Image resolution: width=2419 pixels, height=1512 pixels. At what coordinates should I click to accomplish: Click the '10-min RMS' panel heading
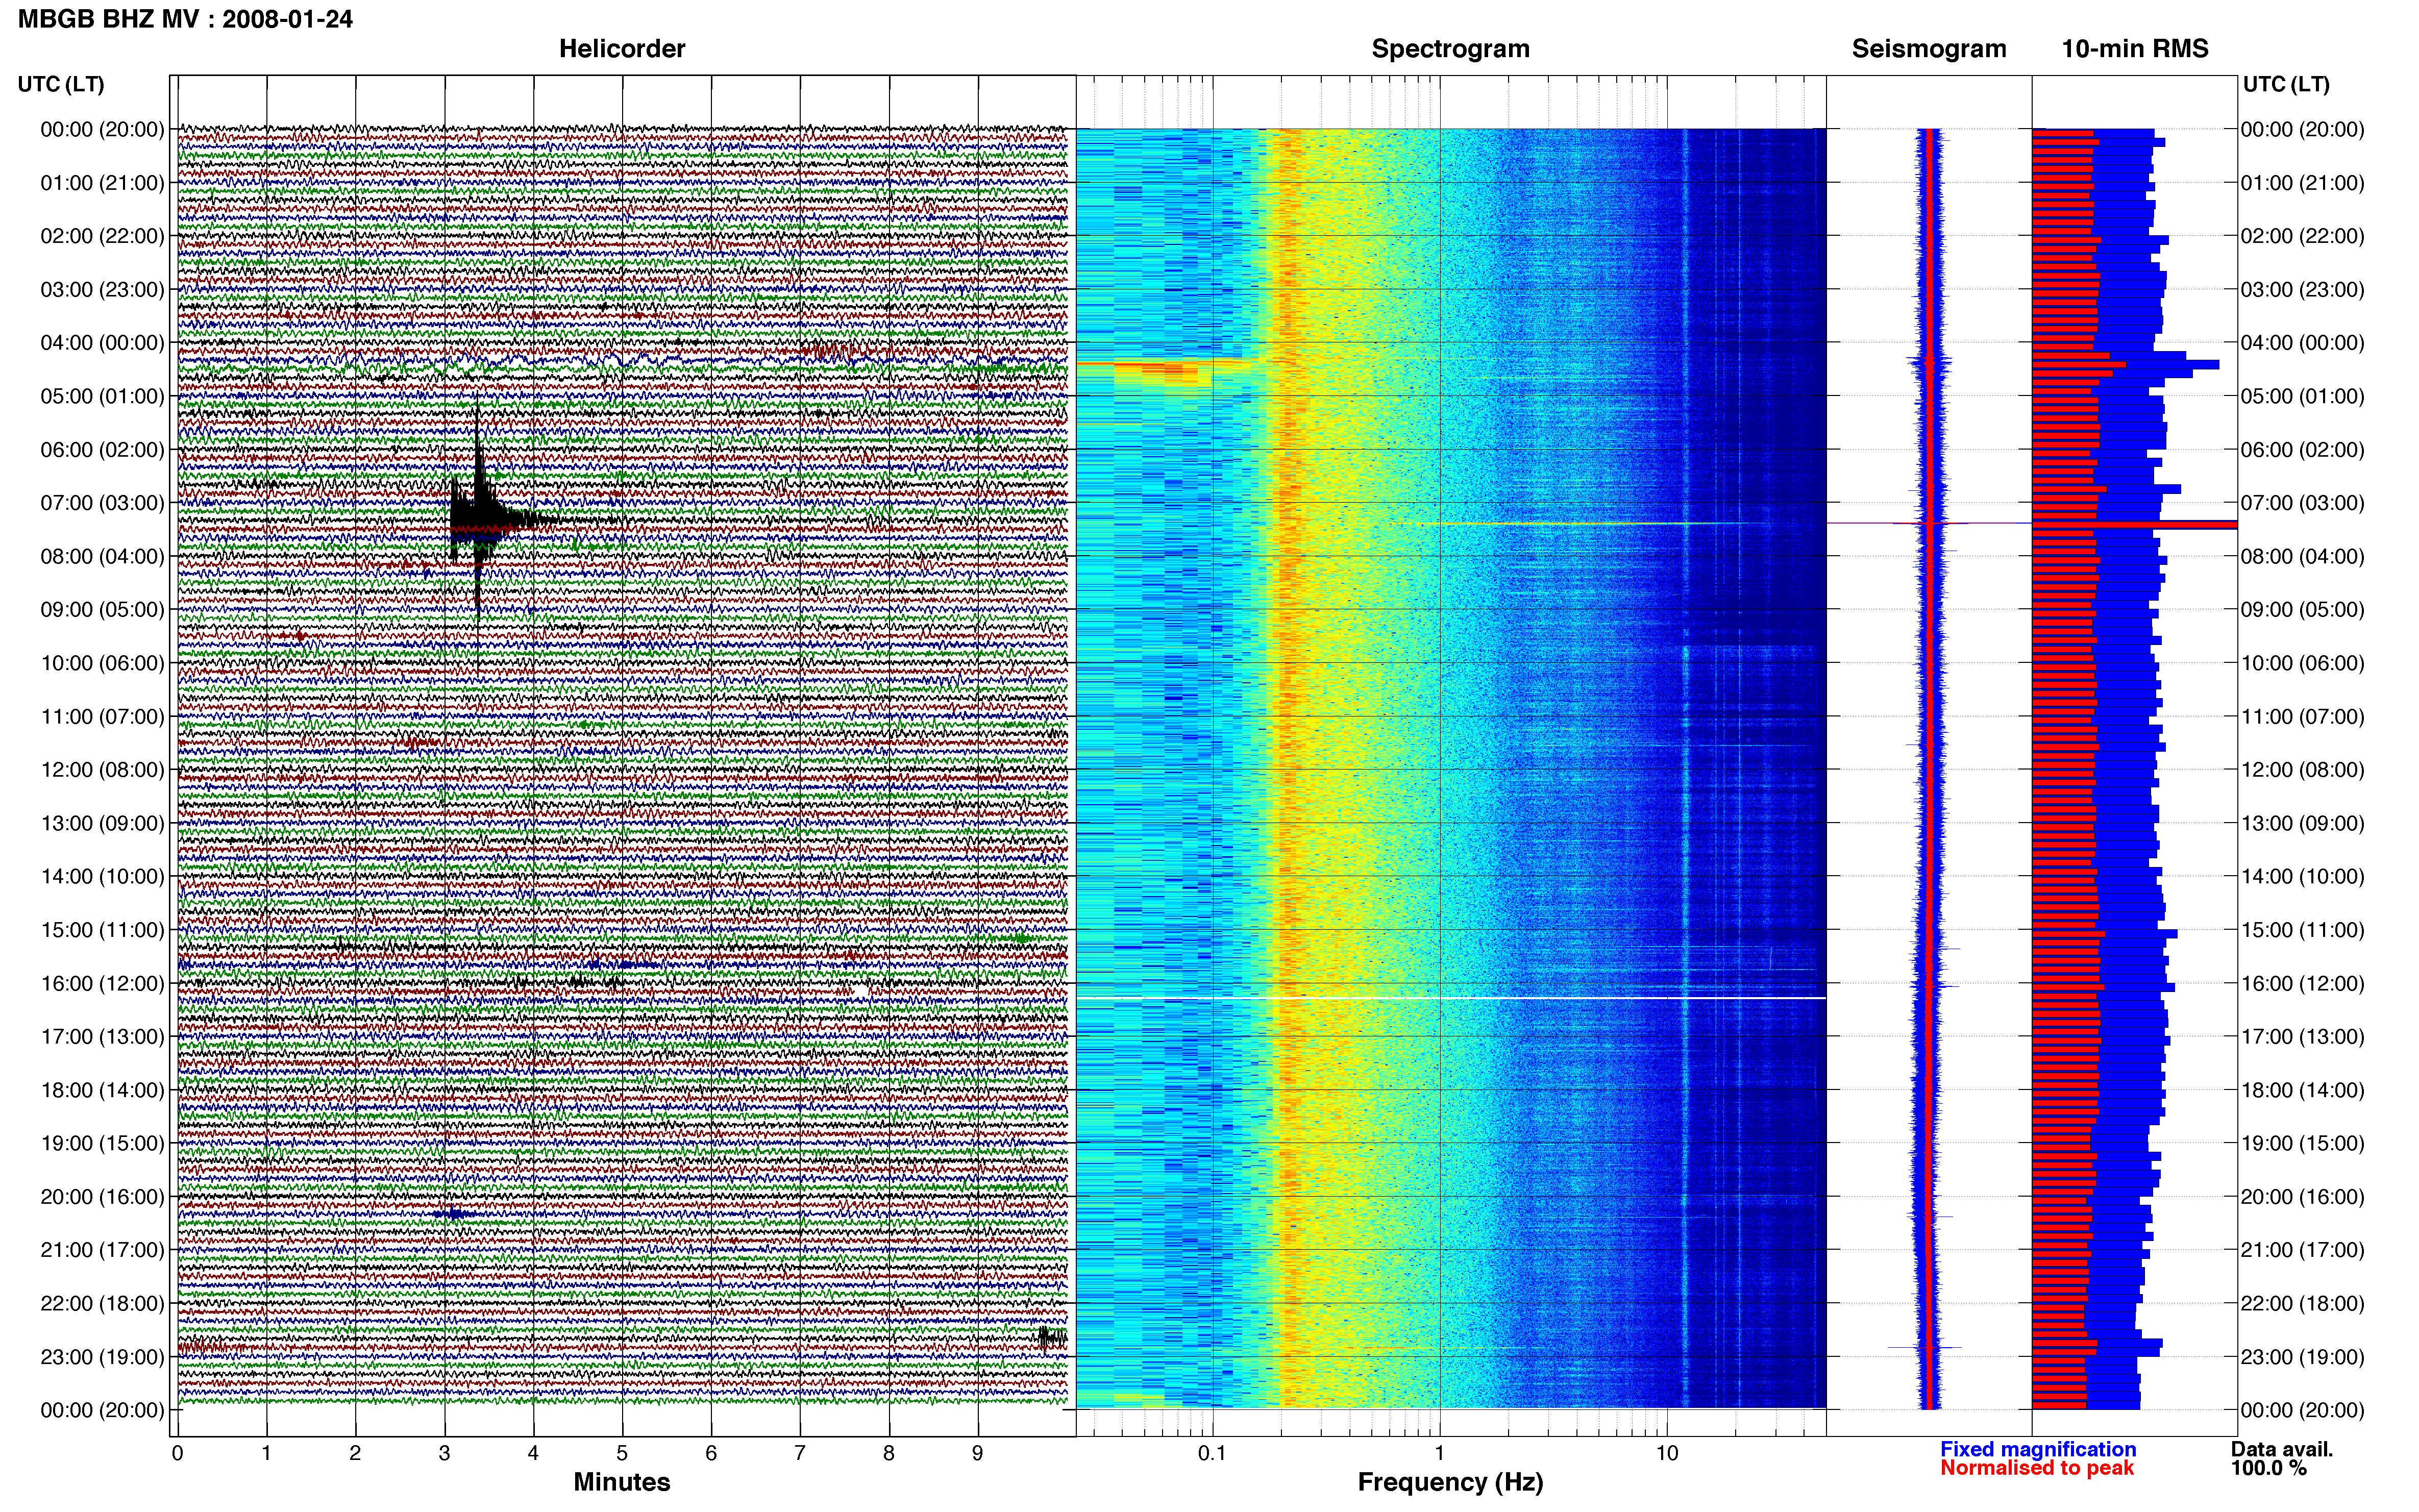(2135, 49)
